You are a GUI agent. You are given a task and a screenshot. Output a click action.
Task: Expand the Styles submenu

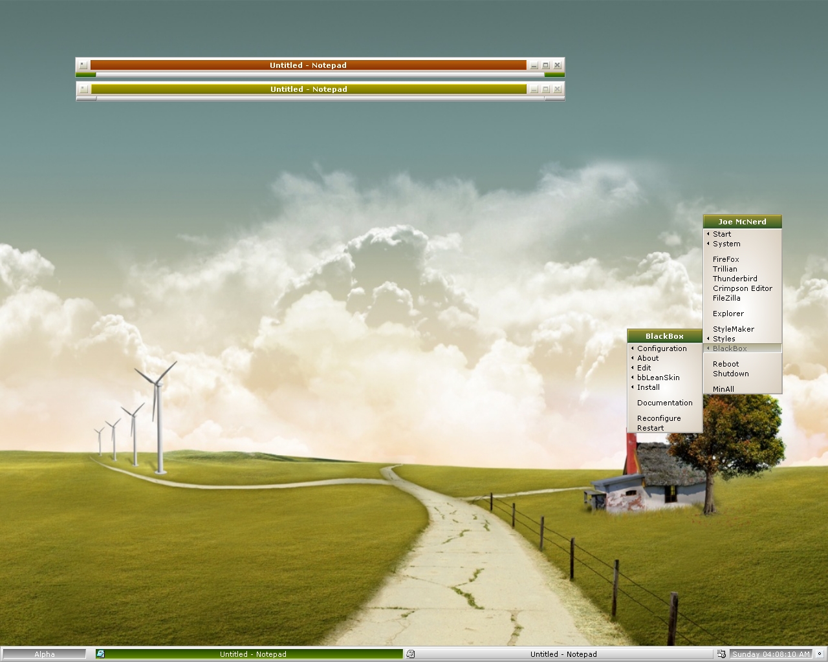[x=743, y=339]
